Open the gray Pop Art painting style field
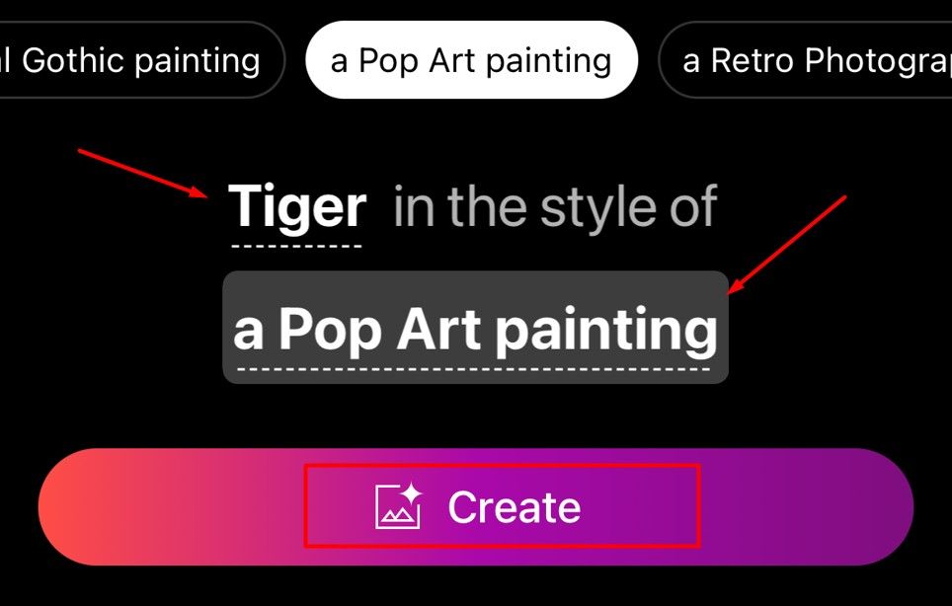This screenshot has width=952, height=606. (475, 328)
